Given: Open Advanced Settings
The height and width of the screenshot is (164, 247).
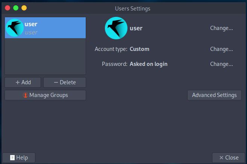Looking at the screenshot, I should point(214,95).
